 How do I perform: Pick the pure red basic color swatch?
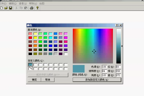click(30, 38)
